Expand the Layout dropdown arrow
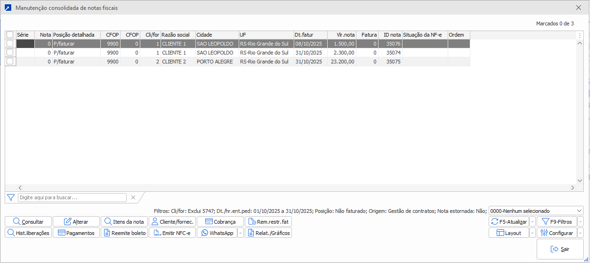The width and height of the screenshot is (596, 266). pos(532,233)
